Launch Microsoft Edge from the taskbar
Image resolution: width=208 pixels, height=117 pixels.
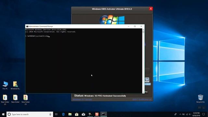click(63, 114)
